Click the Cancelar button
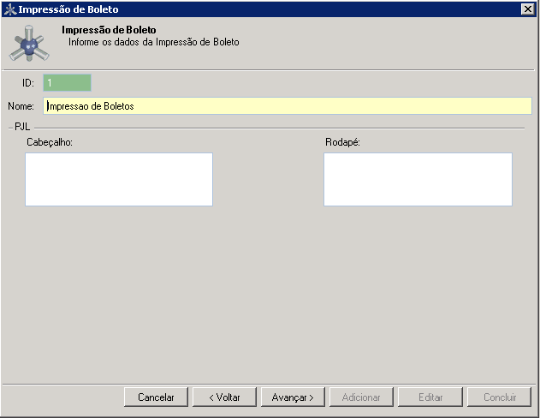This screenshot has height=418, width=540. pos(156,397)
